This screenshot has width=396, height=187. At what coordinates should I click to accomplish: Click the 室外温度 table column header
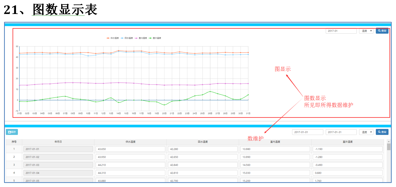pyautogui.click(x=348, y=142)
